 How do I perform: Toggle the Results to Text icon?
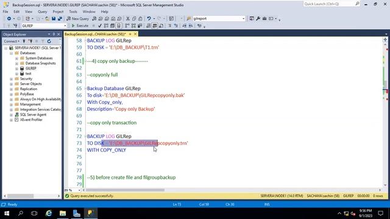coord(149,26)
